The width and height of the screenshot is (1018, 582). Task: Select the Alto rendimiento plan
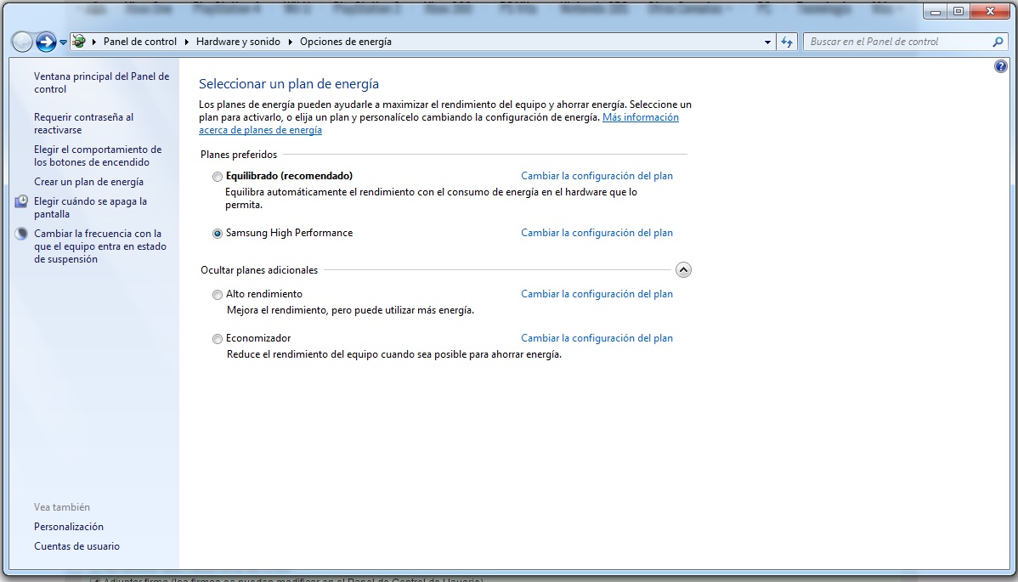(x=218, y=295)
